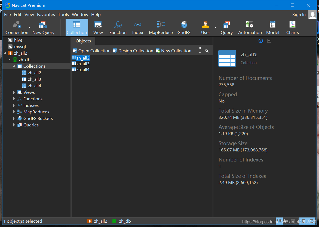Open the View menu
The height and width of the screenshot is (227, 319).
(x=29, y=15)
